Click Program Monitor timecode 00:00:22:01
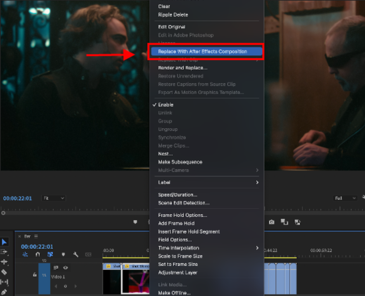This screenshot has width=365, height=296. click(17, 198)
